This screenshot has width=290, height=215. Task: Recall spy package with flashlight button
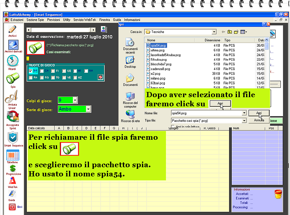pyautogui.click(x=36, y=48)
